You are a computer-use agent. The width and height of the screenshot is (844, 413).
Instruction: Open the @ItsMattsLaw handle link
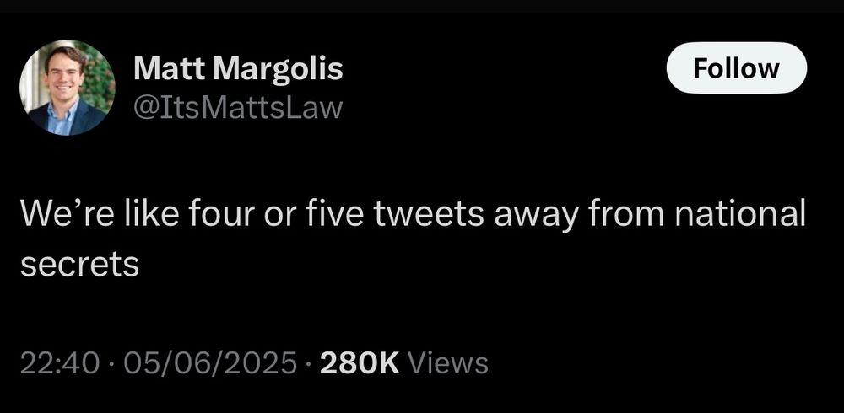238,108
